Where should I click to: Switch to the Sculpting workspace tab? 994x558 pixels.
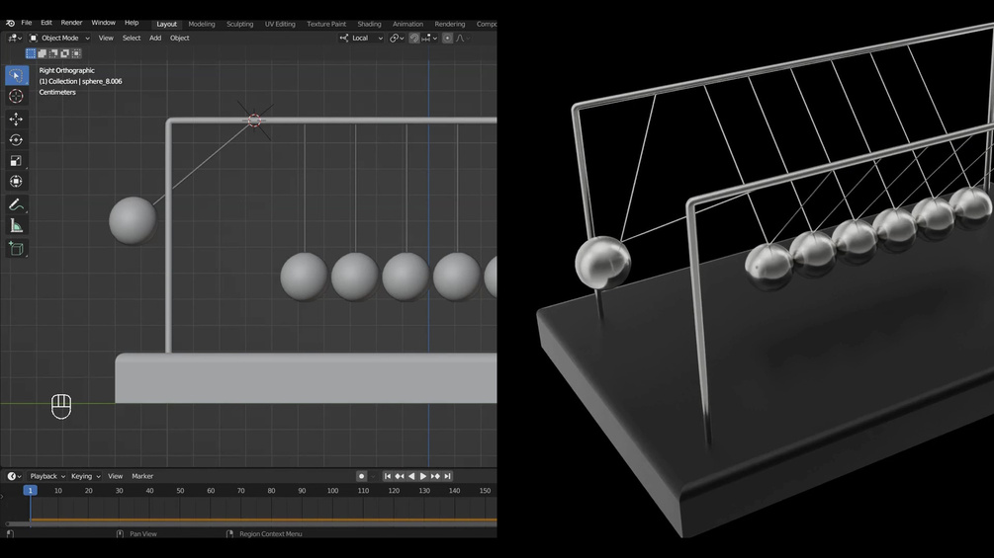click(239, 24)
